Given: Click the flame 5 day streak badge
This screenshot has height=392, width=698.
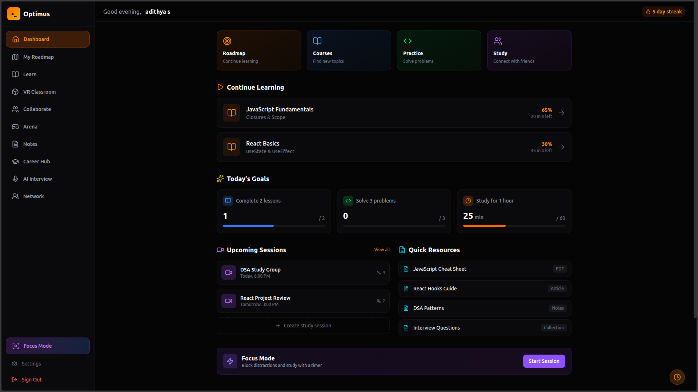Looking at the screenshot, I should pos(663,12).
